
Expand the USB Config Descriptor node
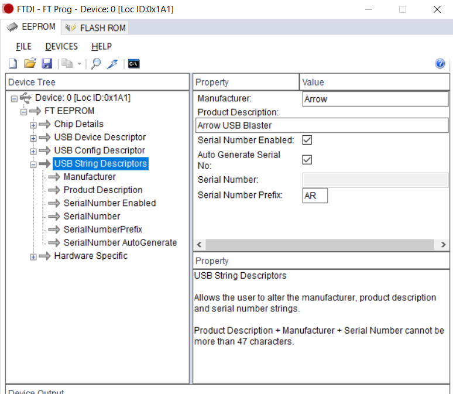(x=33, y=152)
